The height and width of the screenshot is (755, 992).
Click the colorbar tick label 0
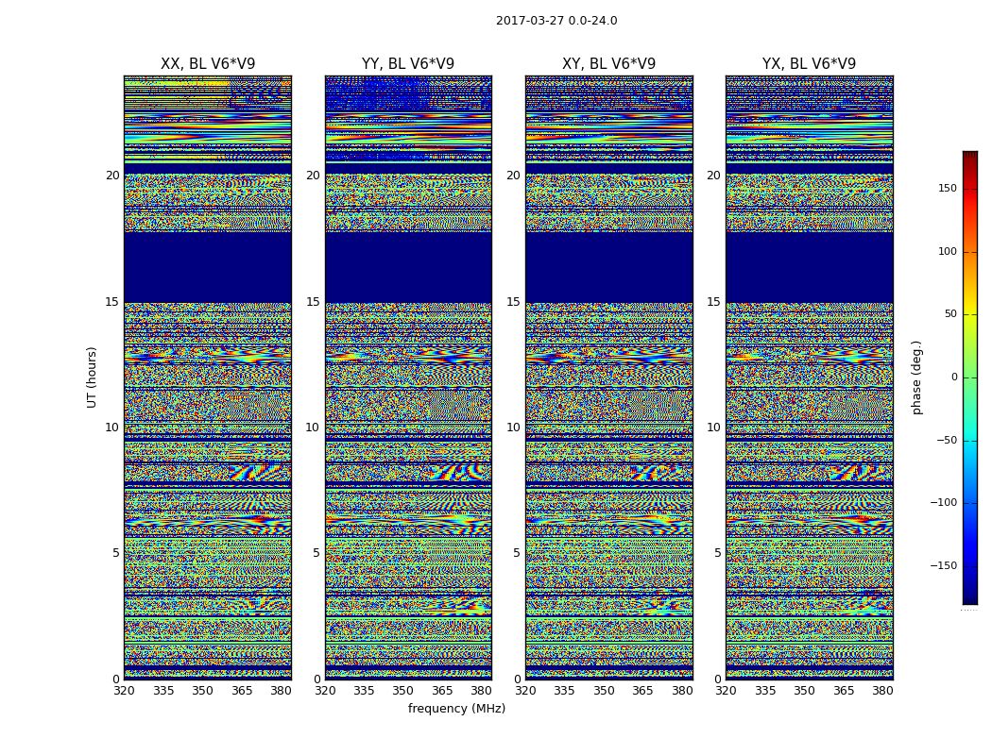pos(953,377)
